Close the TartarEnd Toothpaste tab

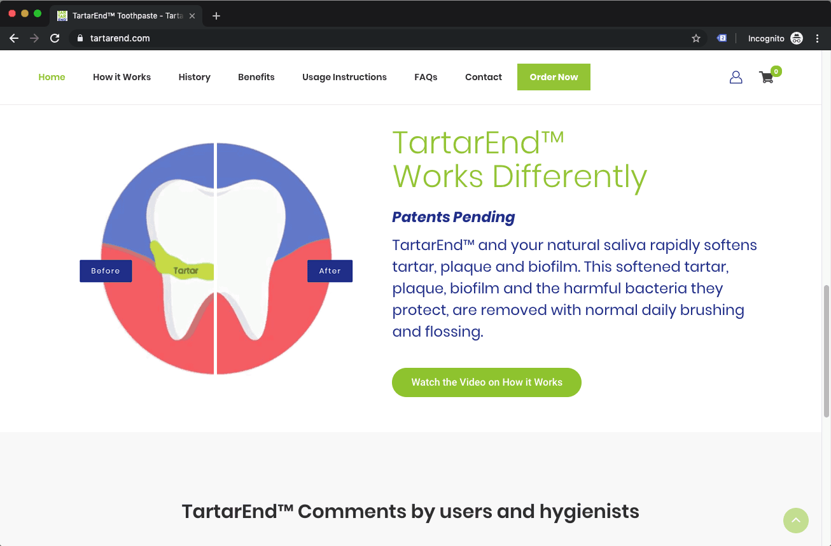tap(192, 16)
